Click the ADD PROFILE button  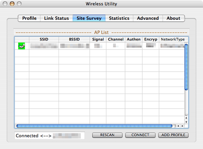(173, 135)
